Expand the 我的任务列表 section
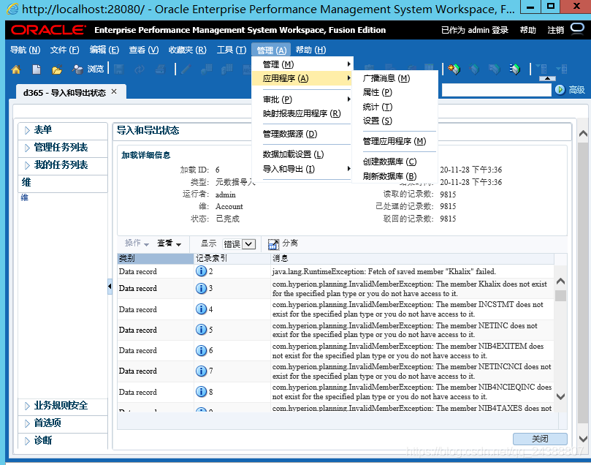The width and height of the screenshot is (591, 465). click(x=27, y=165)
